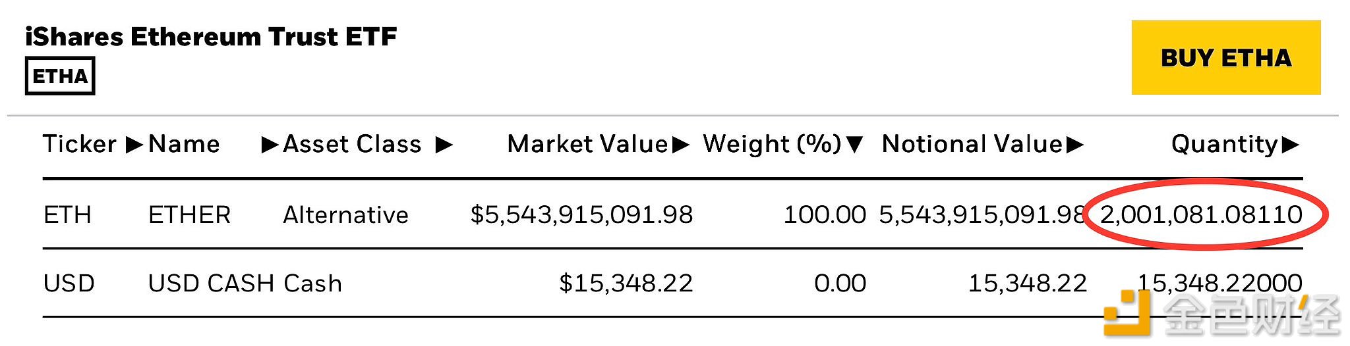Screen dimensions: 1350x346
Task: Select the 100.00 weight value
Action: (824, 215)
